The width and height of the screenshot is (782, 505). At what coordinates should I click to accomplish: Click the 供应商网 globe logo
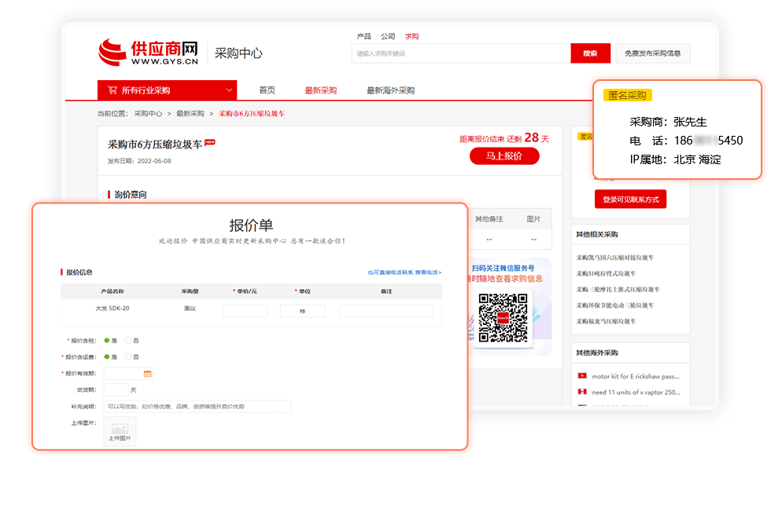point(112,53)
